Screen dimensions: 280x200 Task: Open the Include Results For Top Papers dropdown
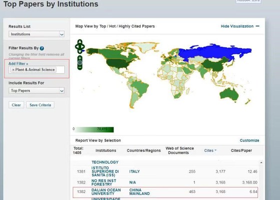click(37, 90)
